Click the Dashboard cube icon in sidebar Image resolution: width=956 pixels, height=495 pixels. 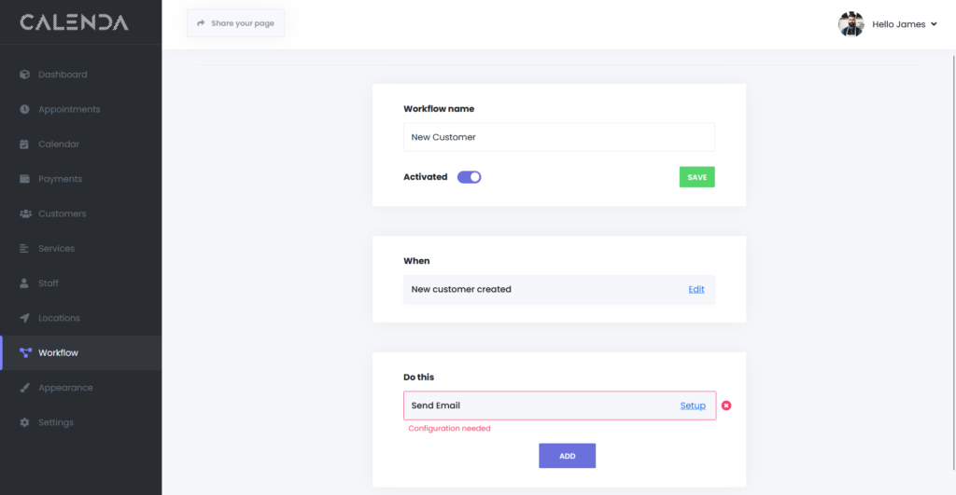[x=25, y=75]
